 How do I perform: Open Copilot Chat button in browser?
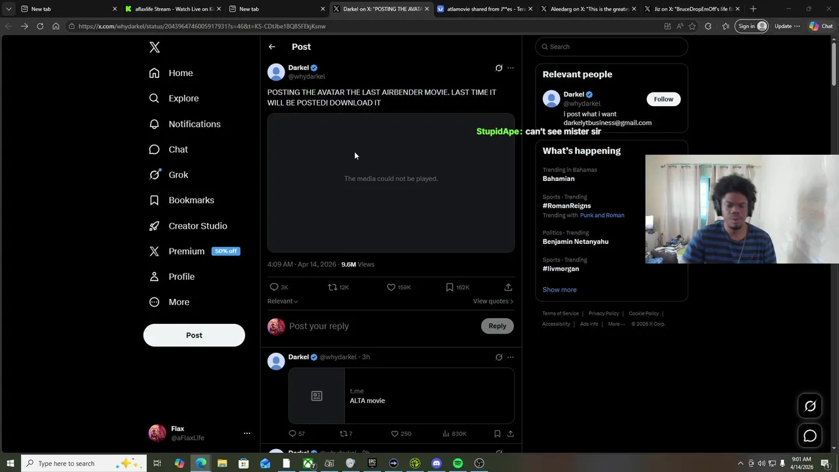coord(821,26)
